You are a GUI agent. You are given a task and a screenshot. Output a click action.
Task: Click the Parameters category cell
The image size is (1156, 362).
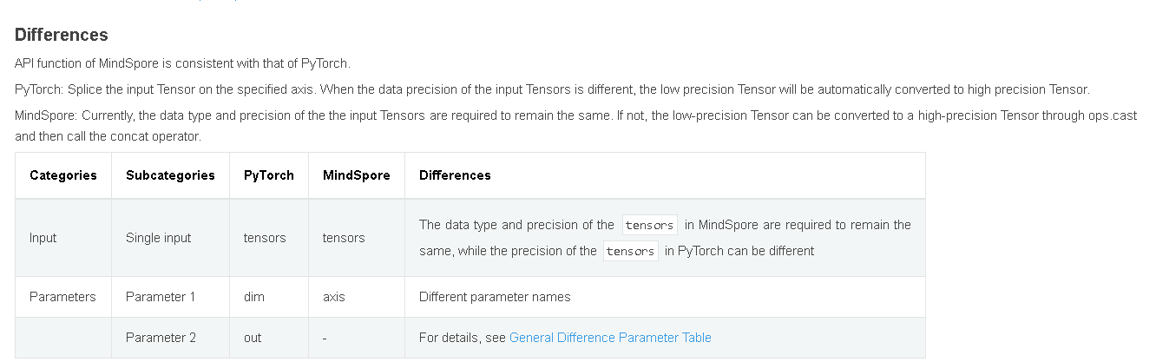(62, 297)
